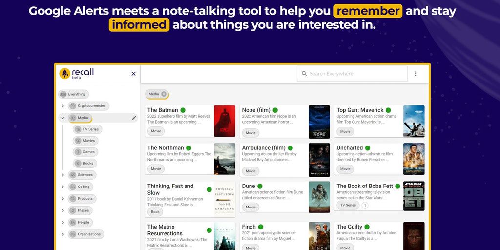
Task: Open The Northman card title
Action: pos(166,147)
